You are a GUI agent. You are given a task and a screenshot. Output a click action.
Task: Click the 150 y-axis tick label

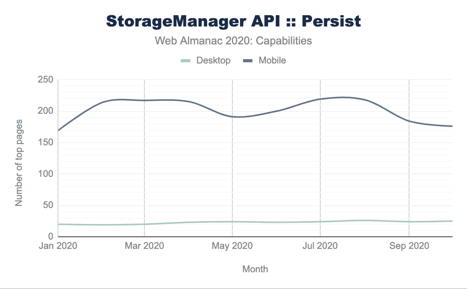click(x=45, y=143)
